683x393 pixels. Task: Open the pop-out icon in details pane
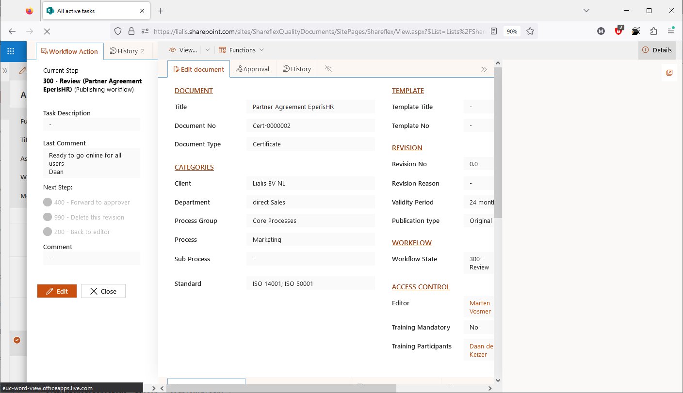[669, 73]
